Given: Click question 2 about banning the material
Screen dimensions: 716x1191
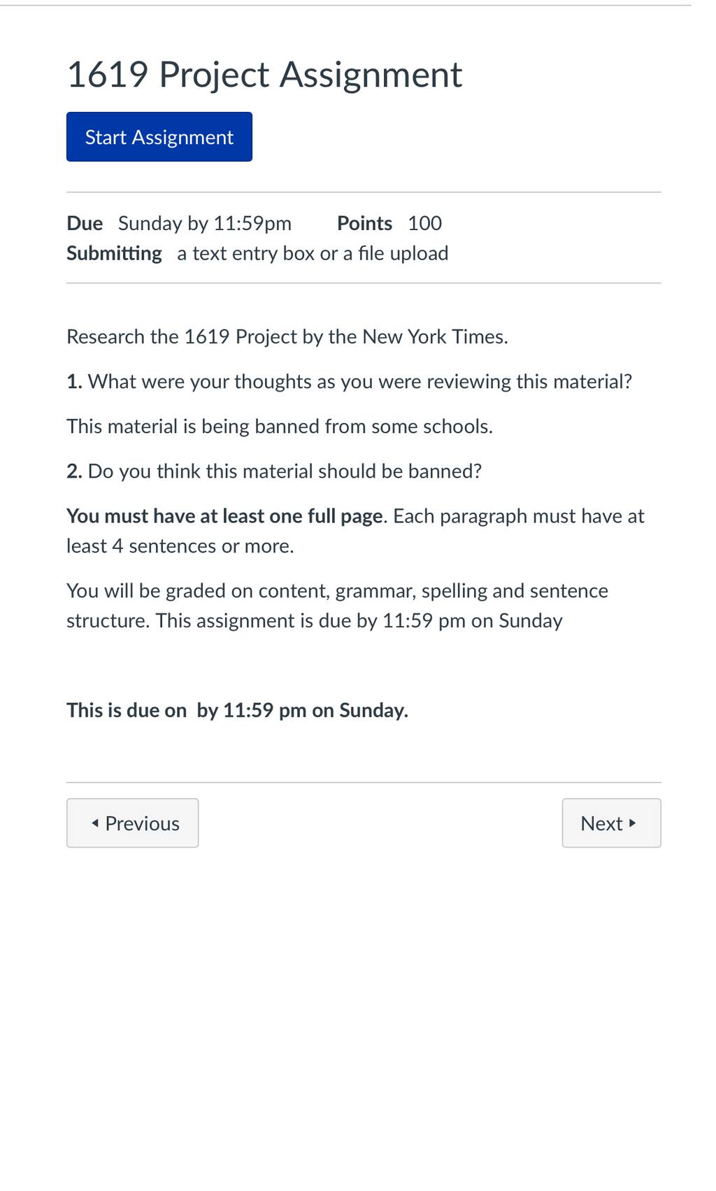Looking at the screenshot, I should point(274,471).
